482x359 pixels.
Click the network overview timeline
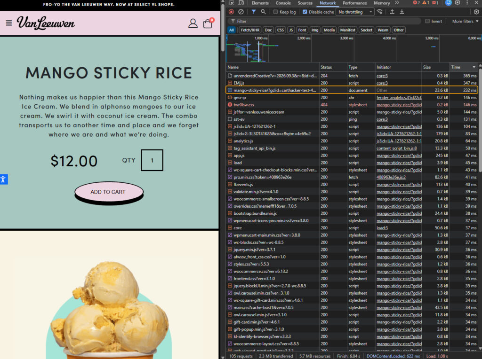[353, 49]
